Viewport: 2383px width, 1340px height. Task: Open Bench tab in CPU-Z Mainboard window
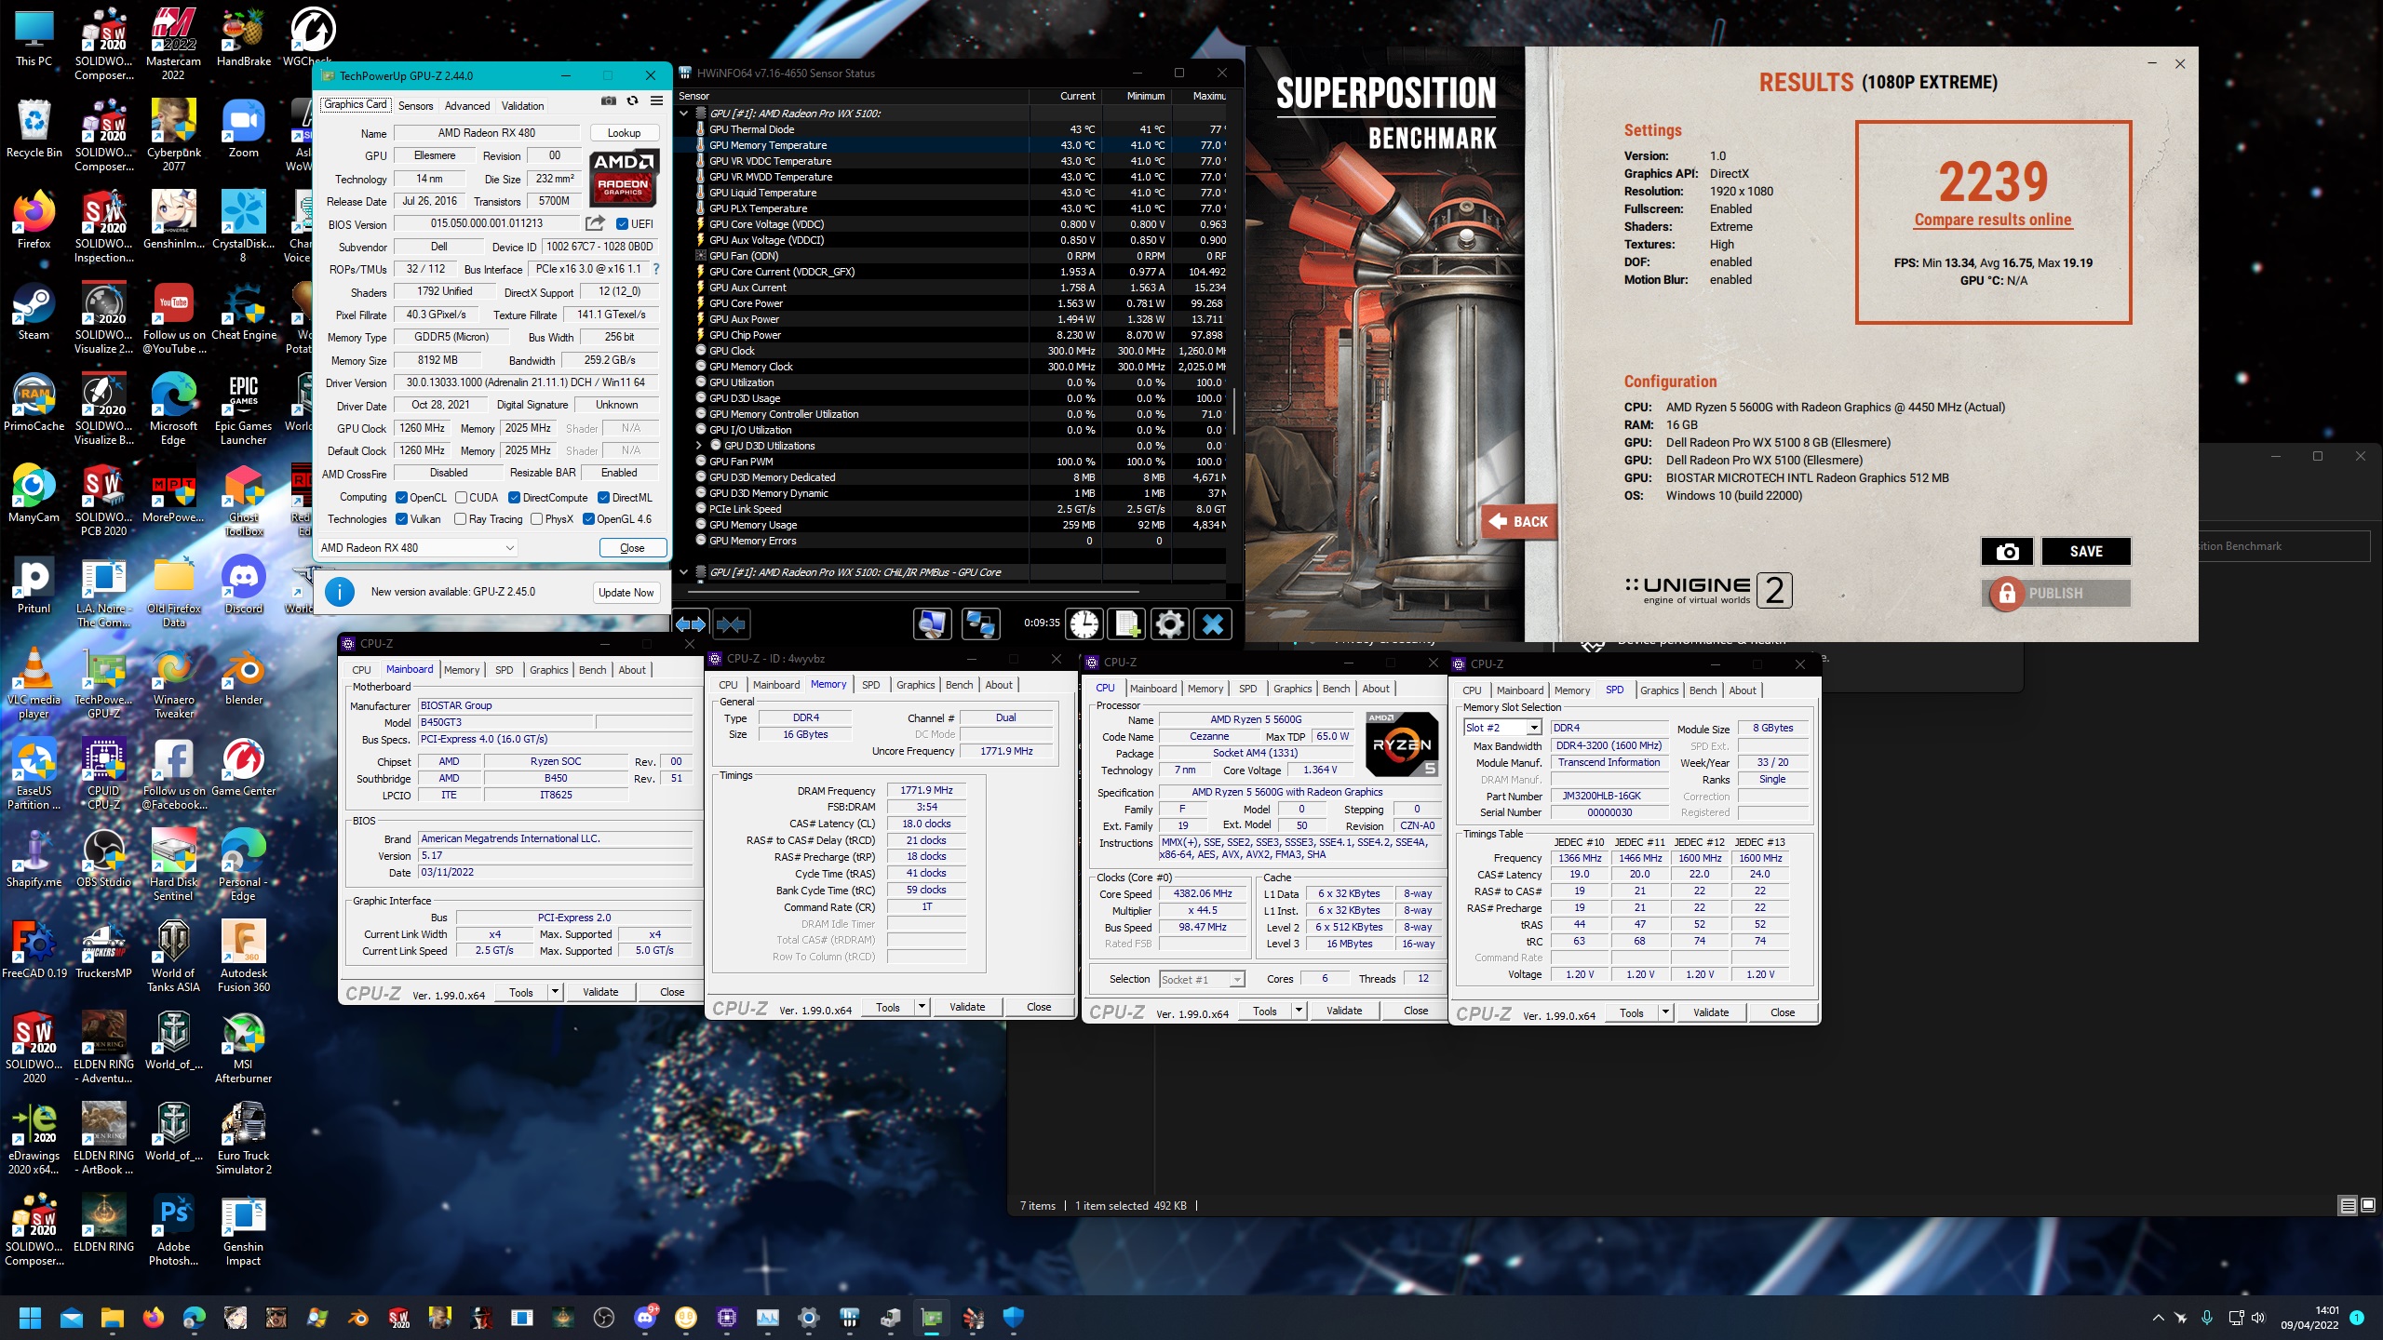pos(592,670)
